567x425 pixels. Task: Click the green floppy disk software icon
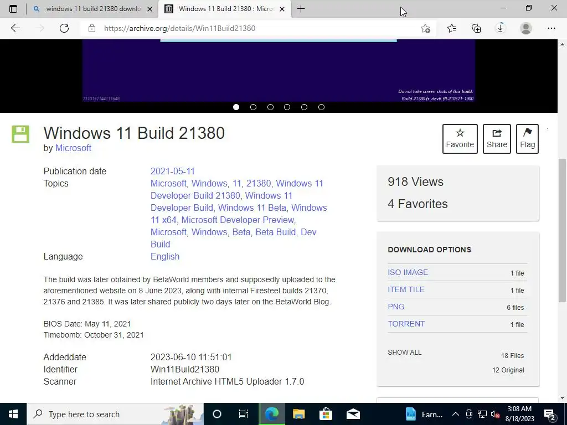click(20, 134)
